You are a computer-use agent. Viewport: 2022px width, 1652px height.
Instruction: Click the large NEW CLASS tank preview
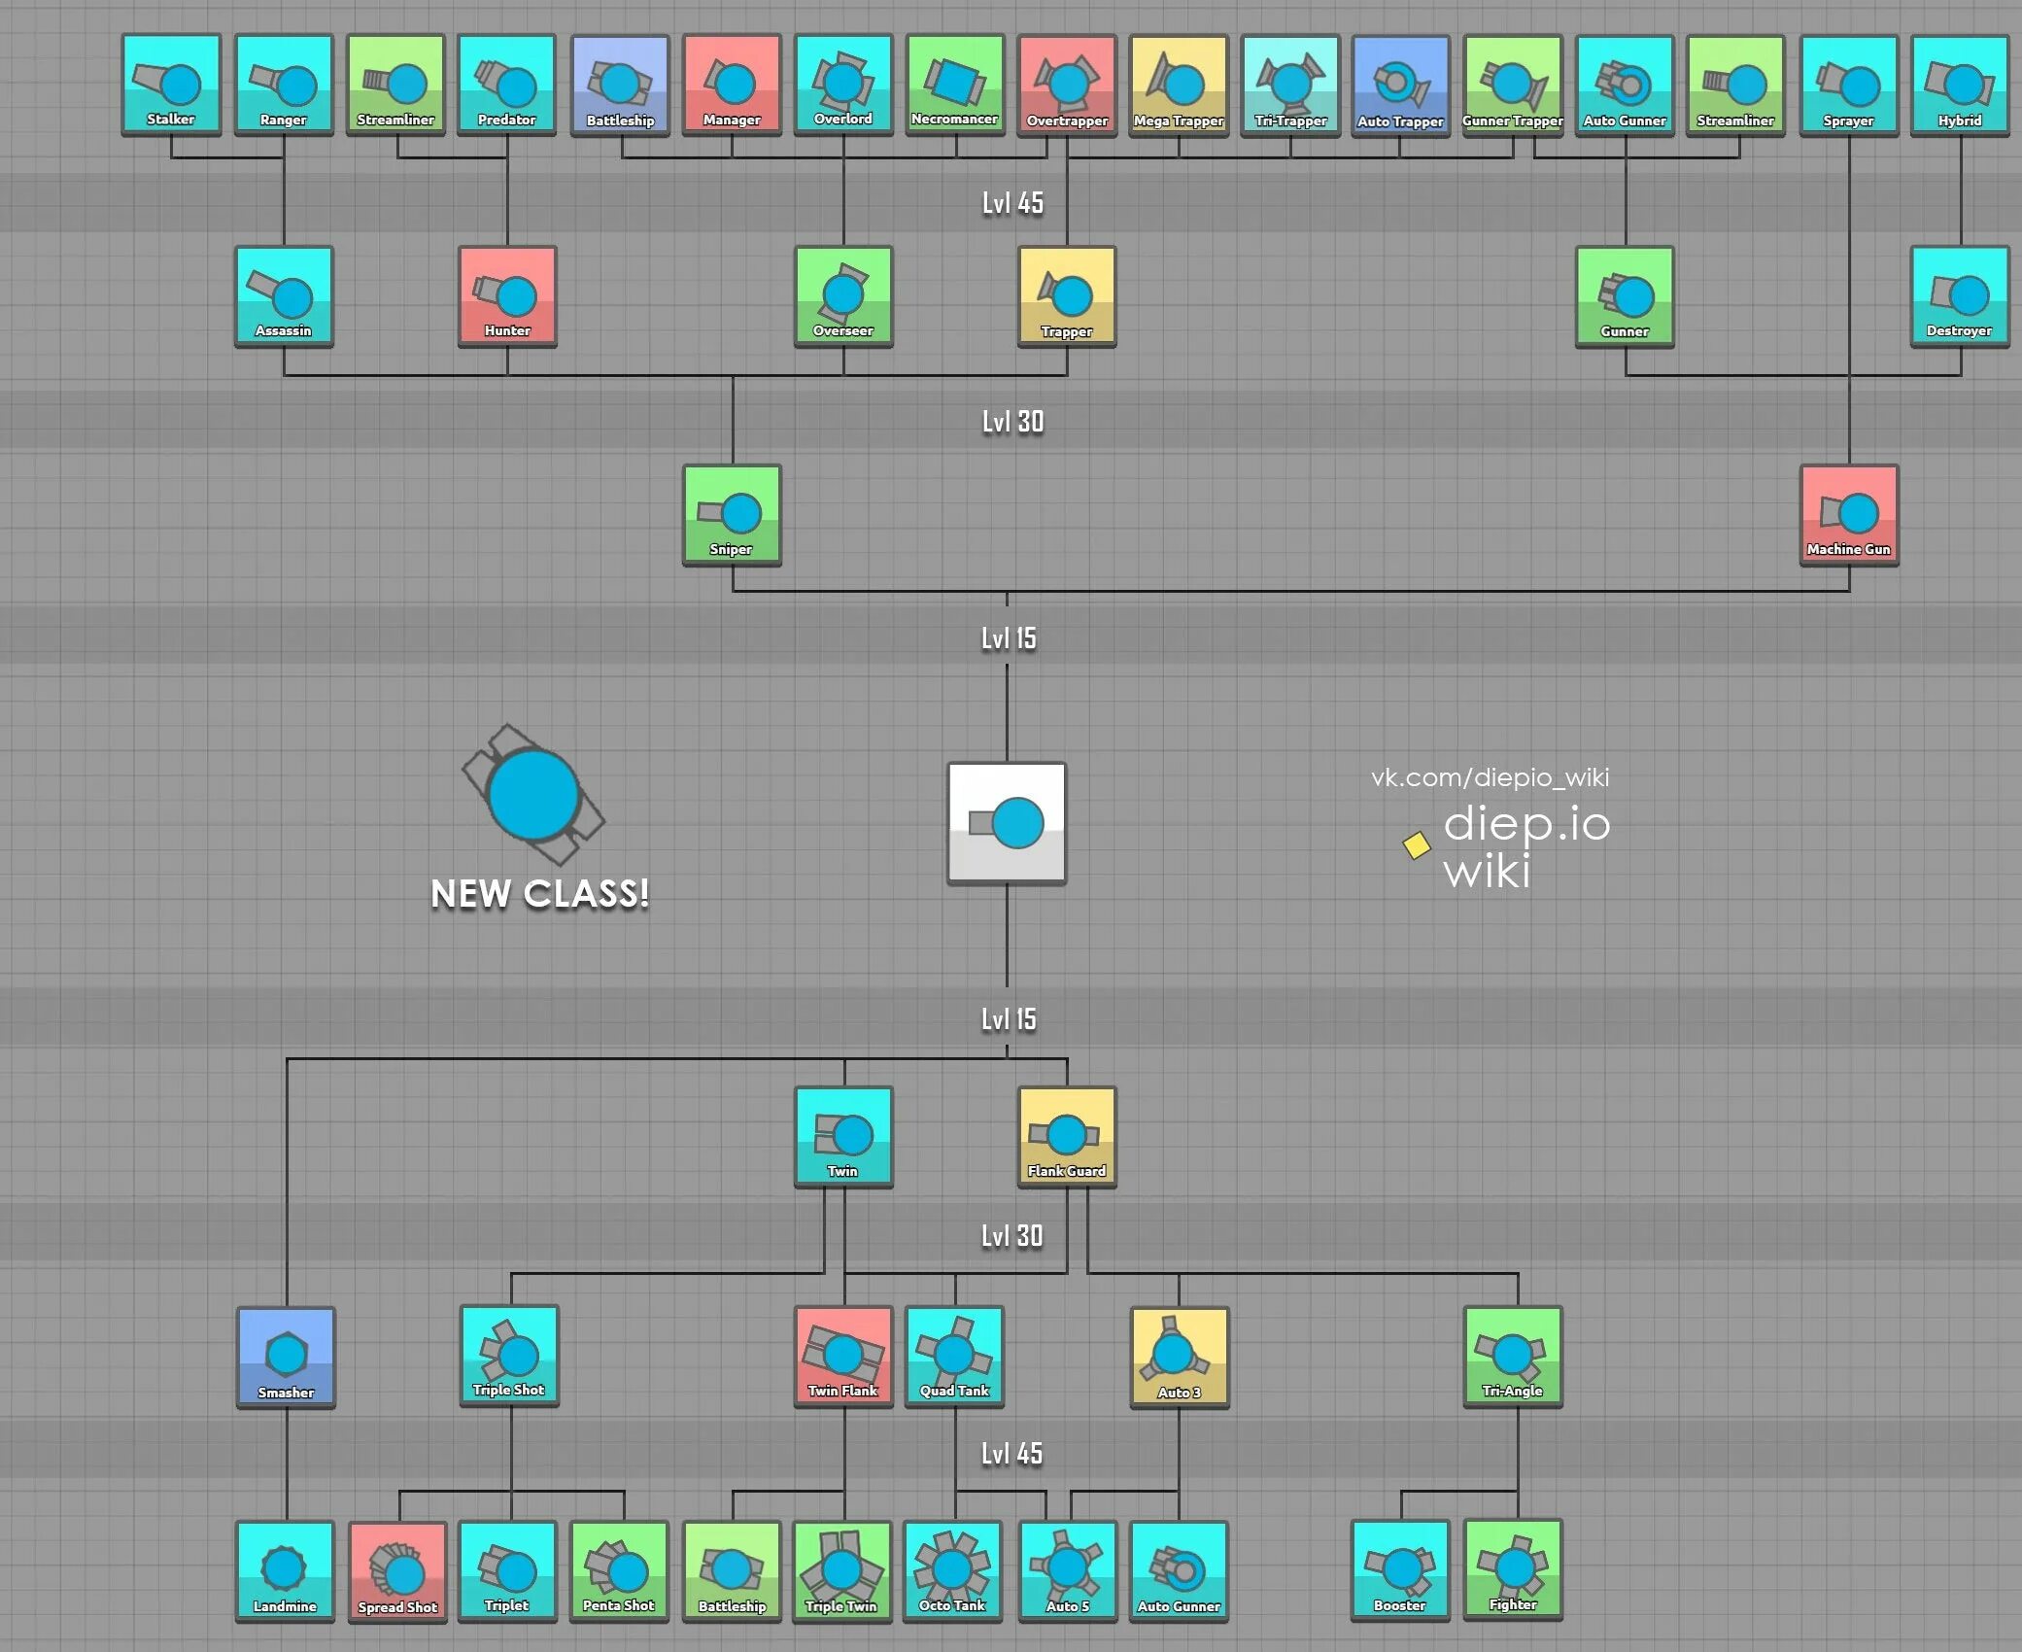coord(532,795)
